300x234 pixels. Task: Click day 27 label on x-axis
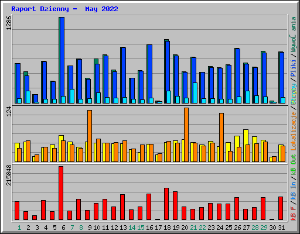(x=246, y=228)
